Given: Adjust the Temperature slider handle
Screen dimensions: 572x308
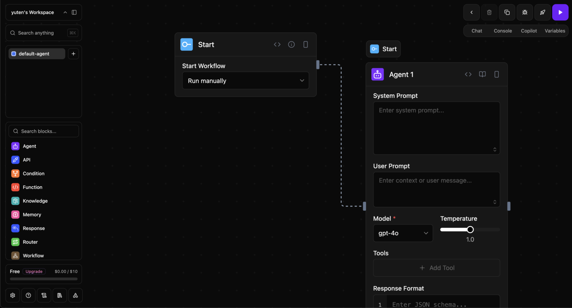Looking at the screenshot, I should coord(470,230).
